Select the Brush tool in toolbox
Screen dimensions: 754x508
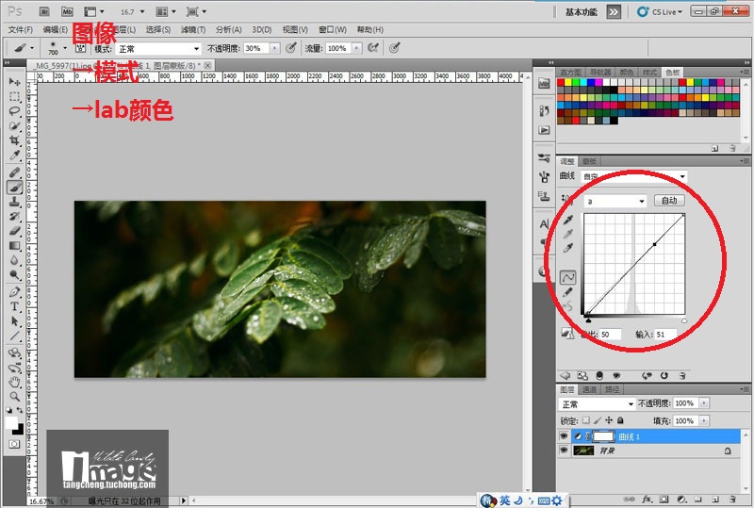[x=14, y=187]
